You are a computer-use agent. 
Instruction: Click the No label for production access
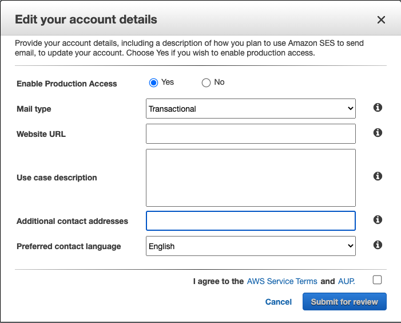[x=219, y=82]
